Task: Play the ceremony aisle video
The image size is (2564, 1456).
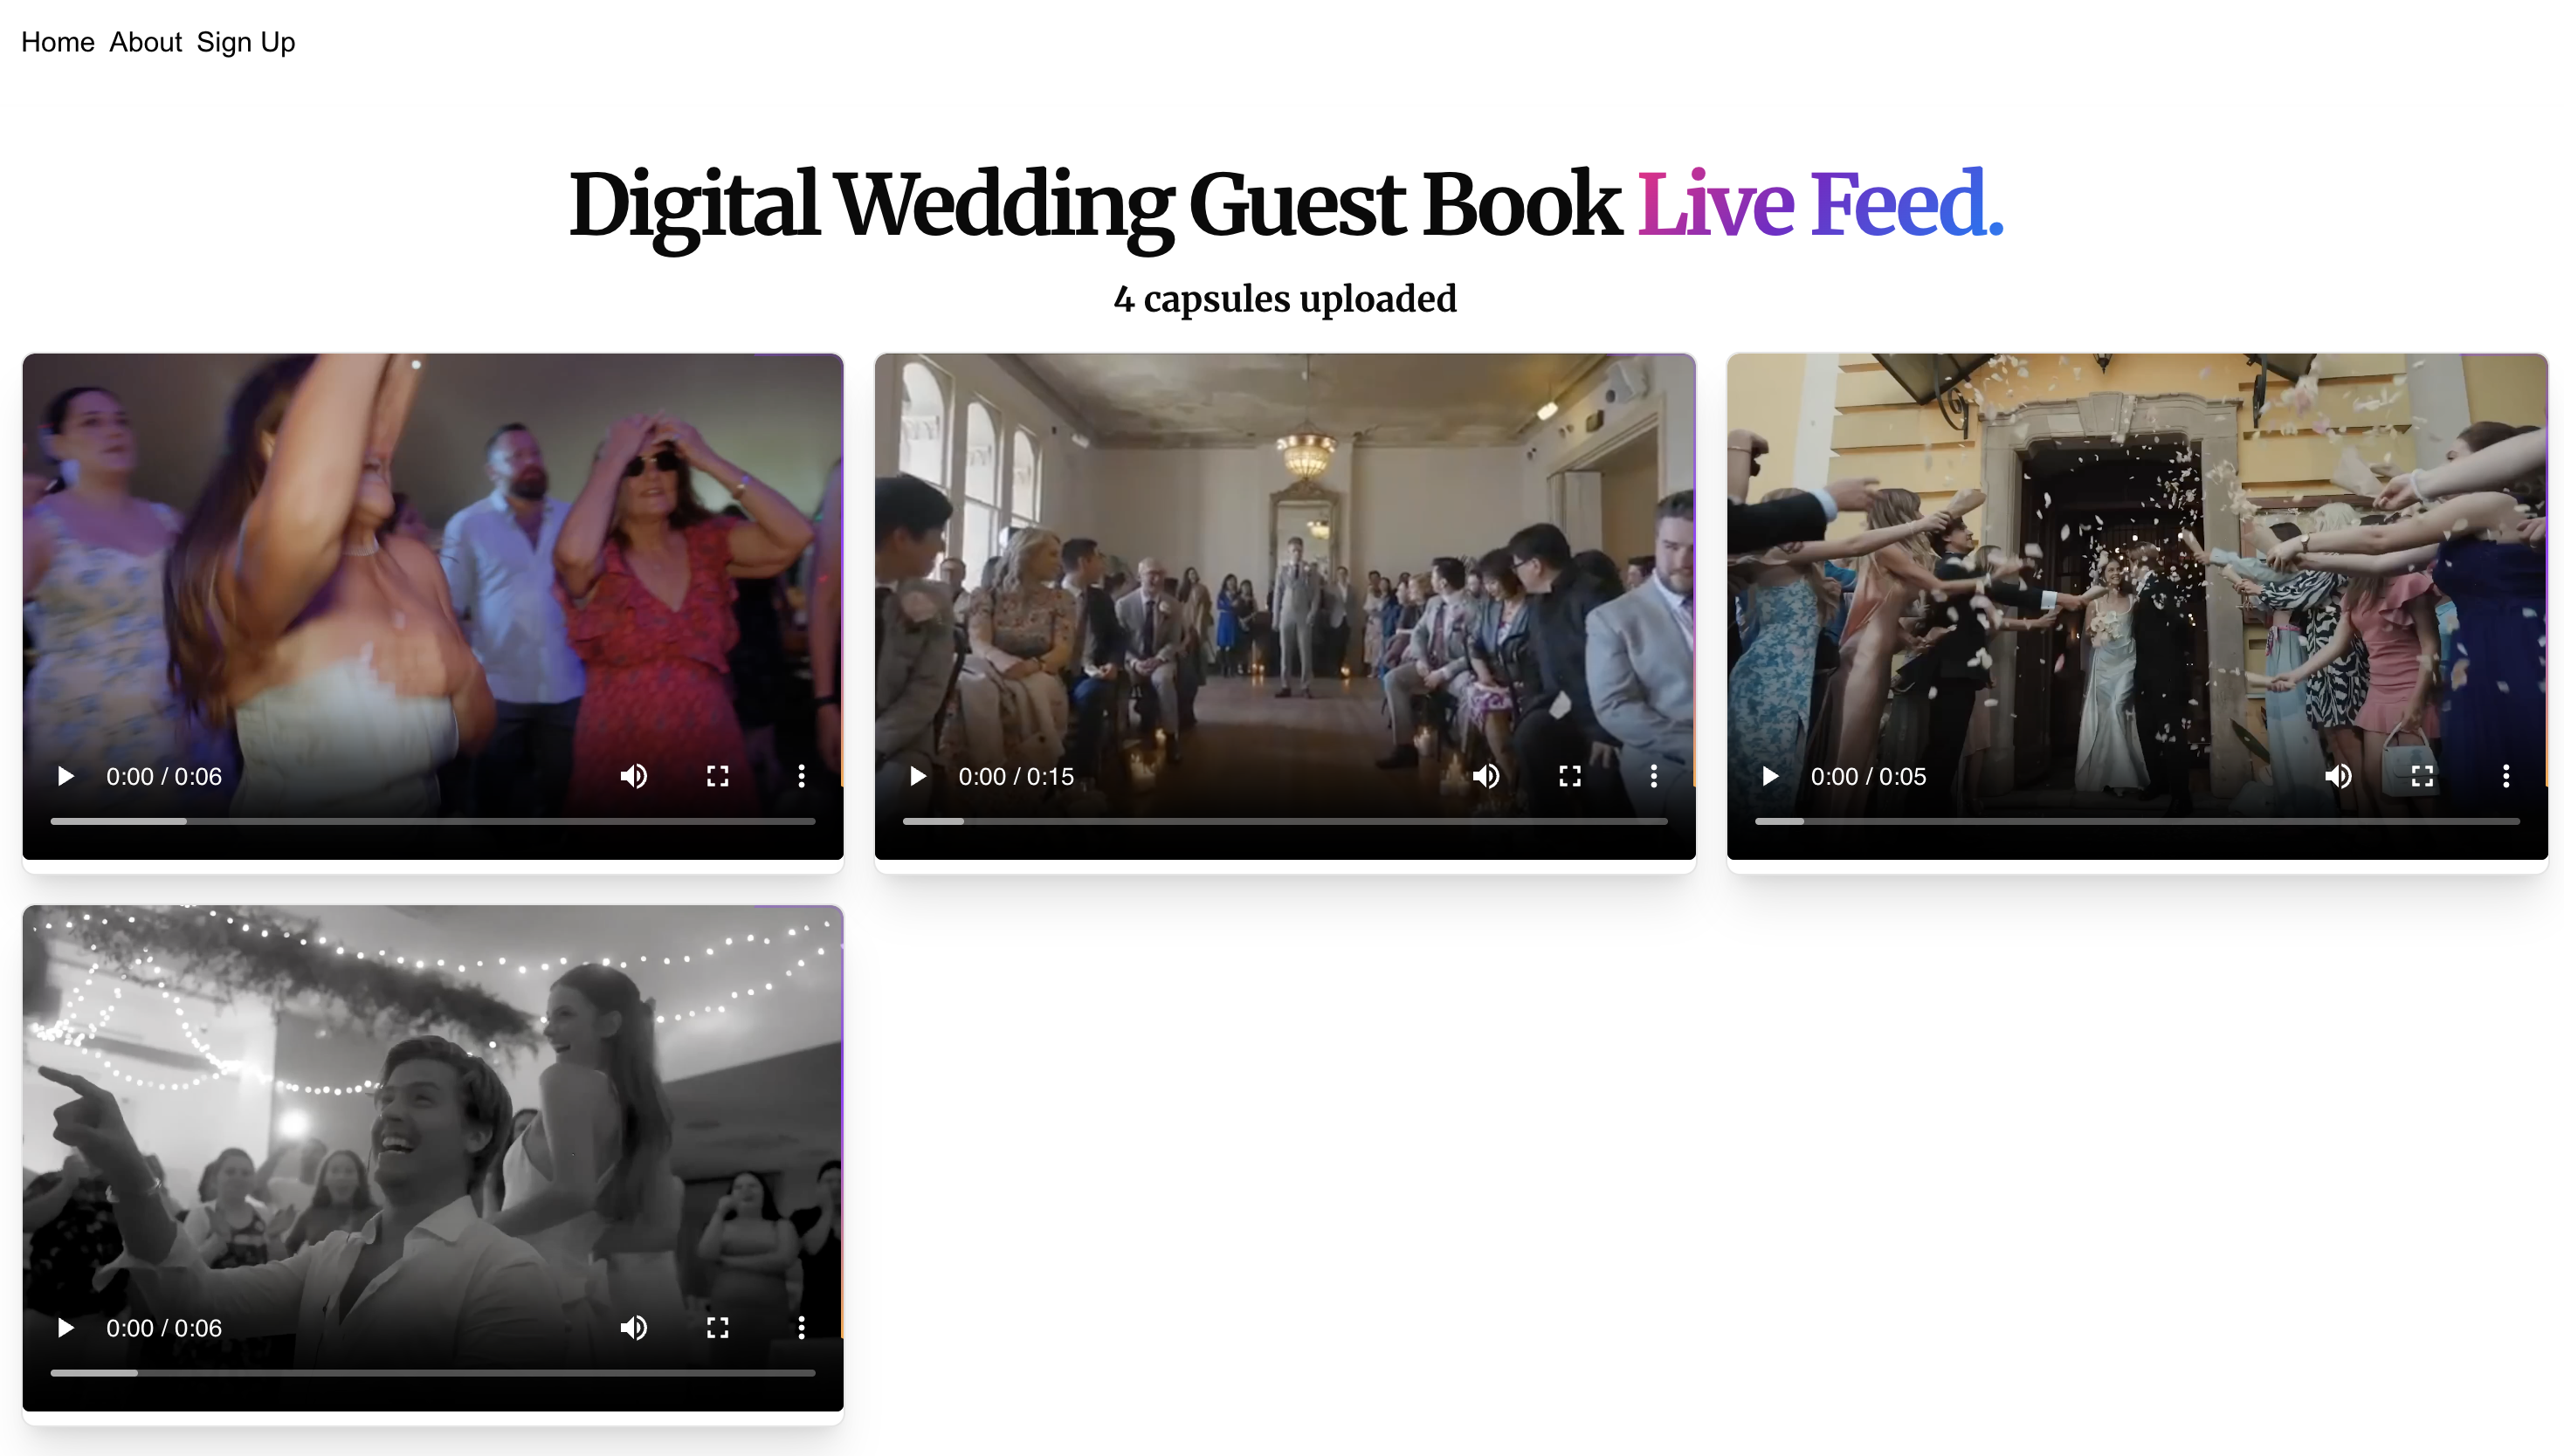Action: [919, 776]
